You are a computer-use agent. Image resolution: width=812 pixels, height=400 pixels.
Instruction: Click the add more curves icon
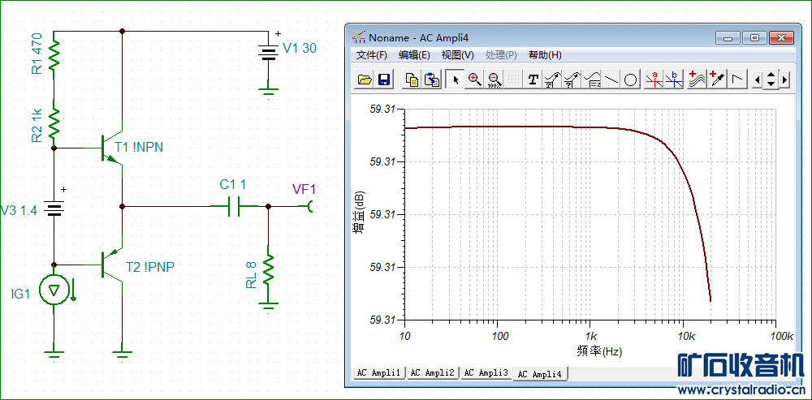pos(696,80)
